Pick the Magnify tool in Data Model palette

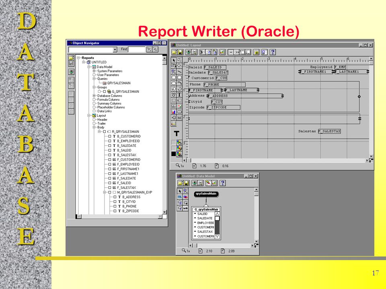pyautogui.click(x=186, y=191)
